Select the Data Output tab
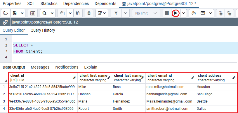The height and width of the screenshot is (113, 238). click(x=14, y=67)
